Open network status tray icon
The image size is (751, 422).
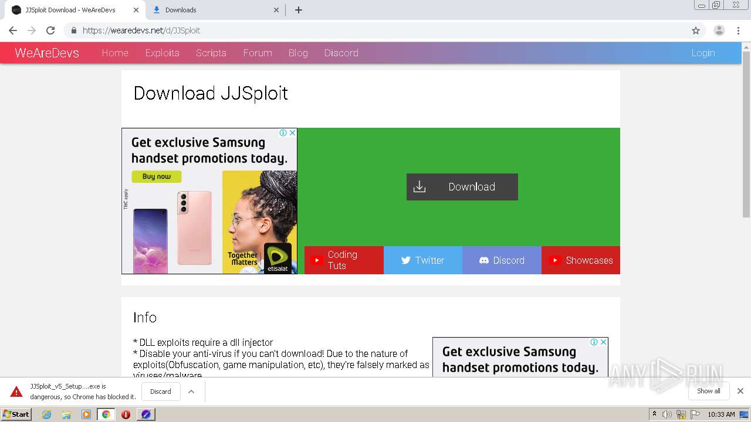click(681, 414)
